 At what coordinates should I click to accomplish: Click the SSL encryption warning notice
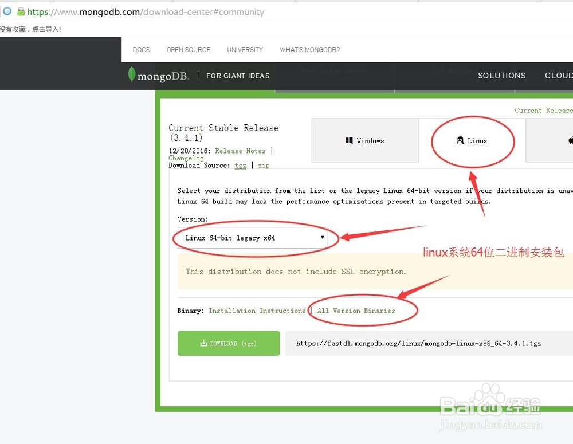pyautogui.click(x=375, y=272)
